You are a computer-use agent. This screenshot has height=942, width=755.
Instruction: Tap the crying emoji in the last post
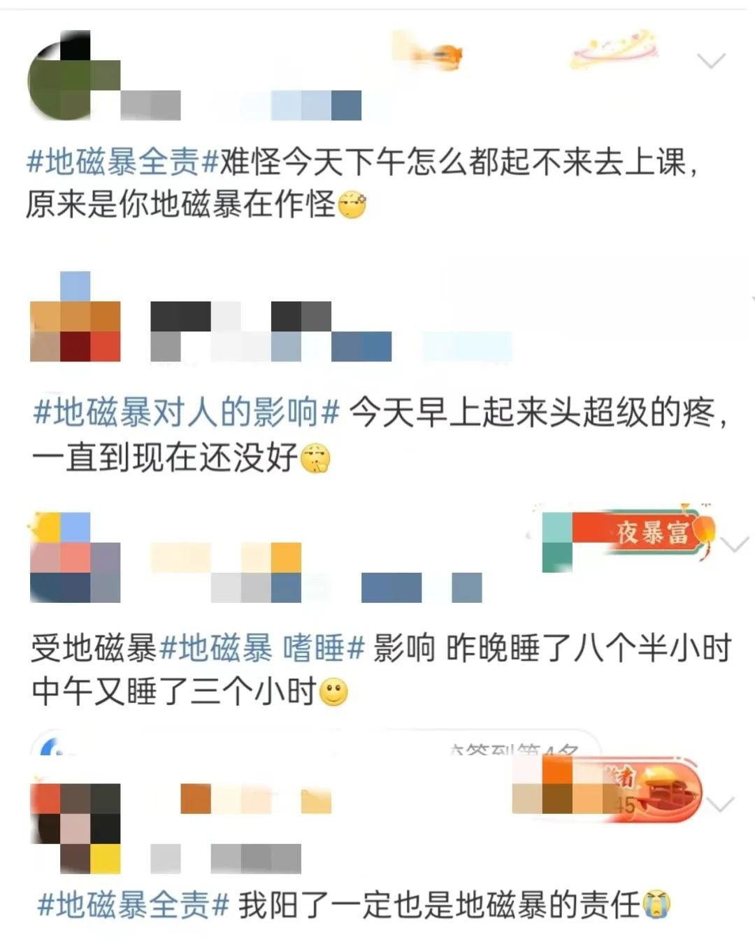[656, 905]
